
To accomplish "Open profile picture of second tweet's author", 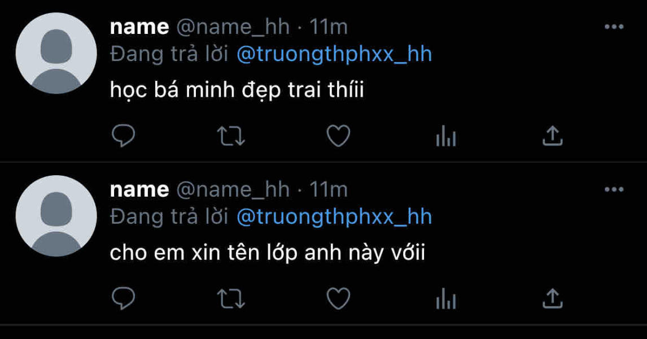I will tap(56, 216).
